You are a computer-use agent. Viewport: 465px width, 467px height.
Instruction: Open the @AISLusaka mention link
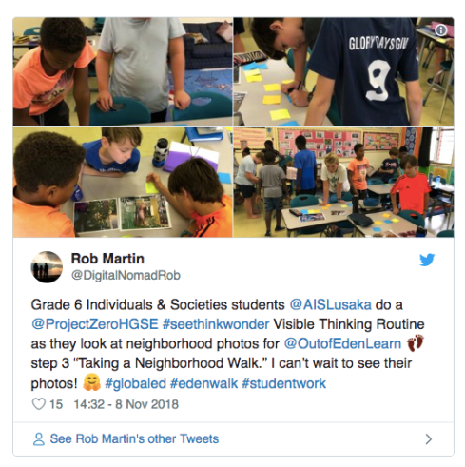click(330, 304)
